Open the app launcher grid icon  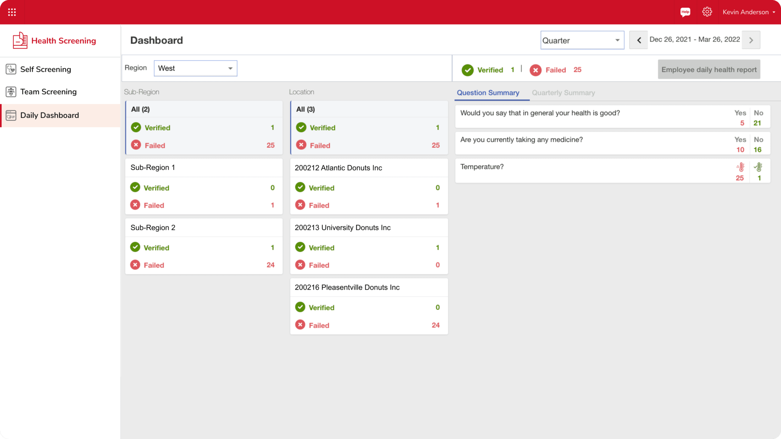pyautogui.click(x=12, y=12)
